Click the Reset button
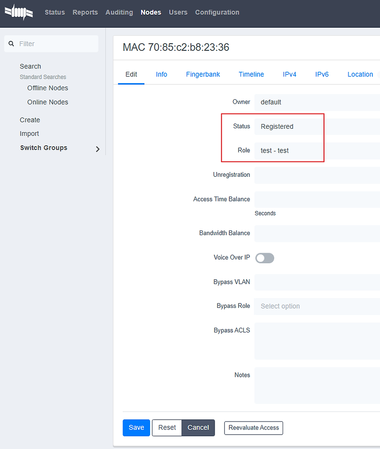 tap(167, 428)
